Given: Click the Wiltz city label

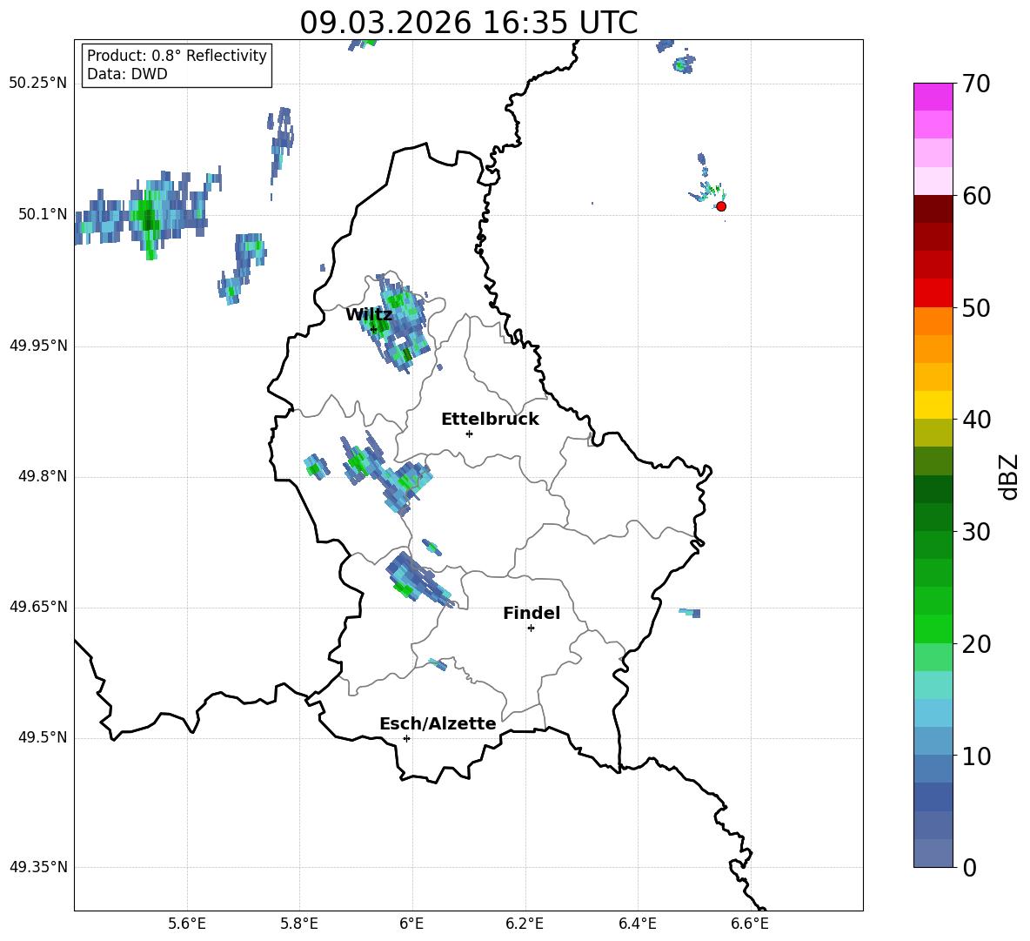Looking at the screenshot, I should click(x=368, y=315).
